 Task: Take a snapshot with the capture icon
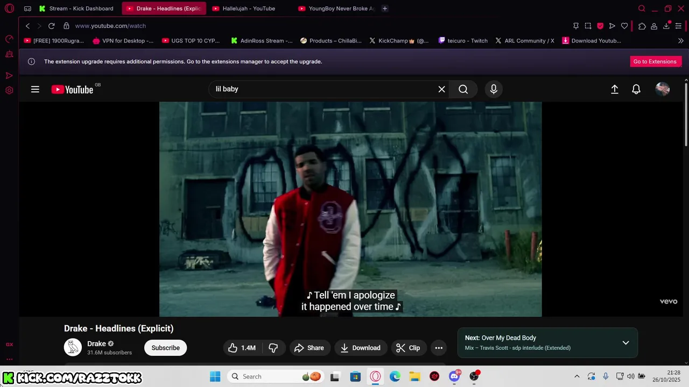(x=588, y=26)
